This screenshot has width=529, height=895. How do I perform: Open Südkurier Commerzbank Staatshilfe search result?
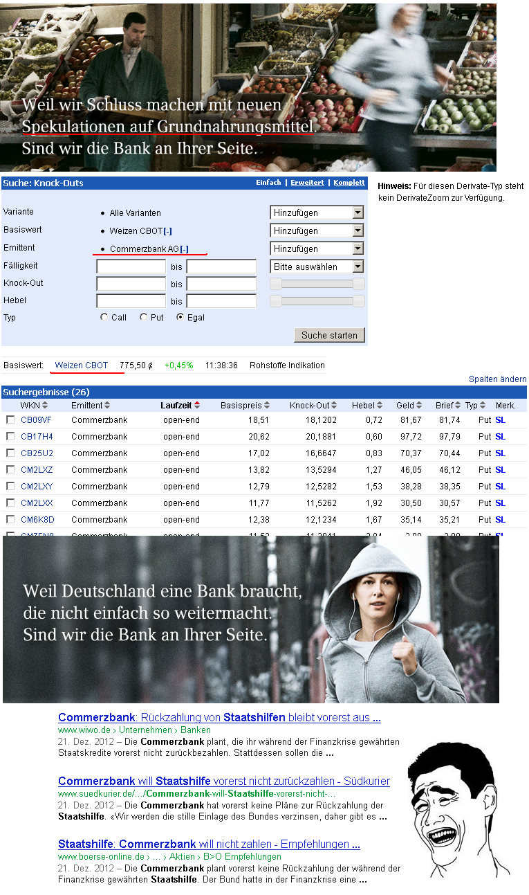pyautogui.click(x=224, y=781)
